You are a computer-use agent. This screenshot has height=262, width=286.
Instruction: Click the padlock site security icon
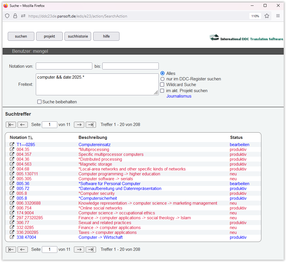[15, 16]
